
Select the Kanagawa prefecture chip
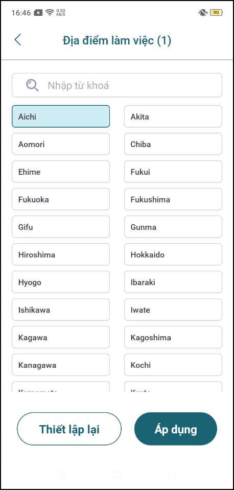click(x=61, y=365)
